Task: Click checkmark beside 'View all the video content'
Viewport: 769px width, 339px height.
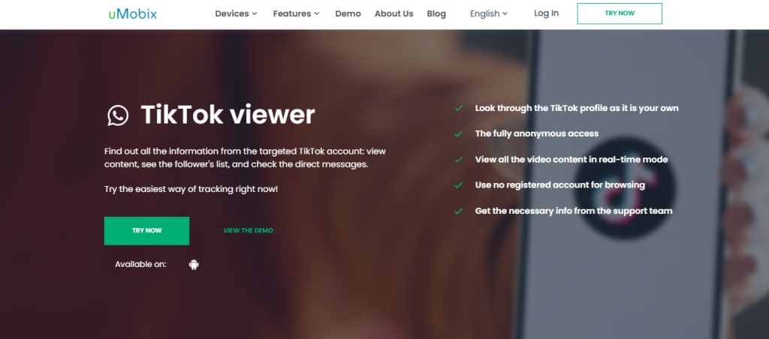Action: [458, 160]
